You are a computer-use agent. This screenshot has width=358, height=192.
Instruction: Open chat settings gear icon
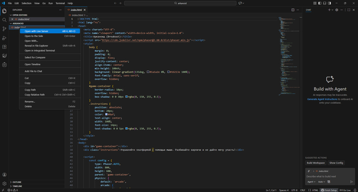[x=337, y=10]
